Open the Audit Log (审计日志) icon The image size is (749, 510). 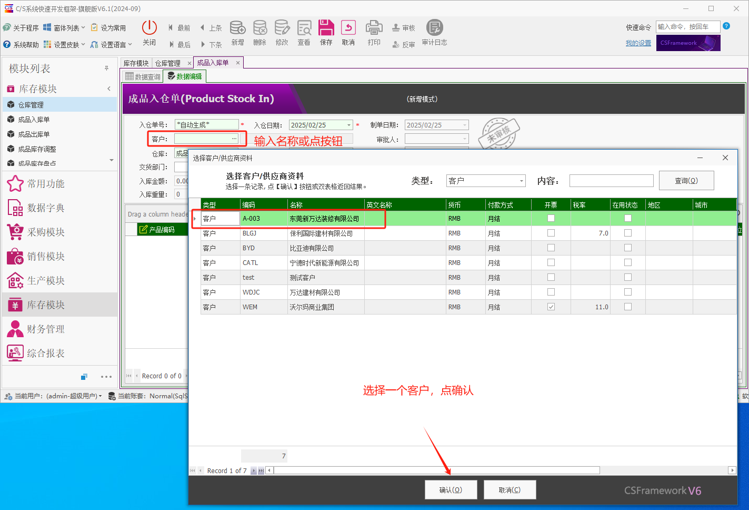pos(435,27)
